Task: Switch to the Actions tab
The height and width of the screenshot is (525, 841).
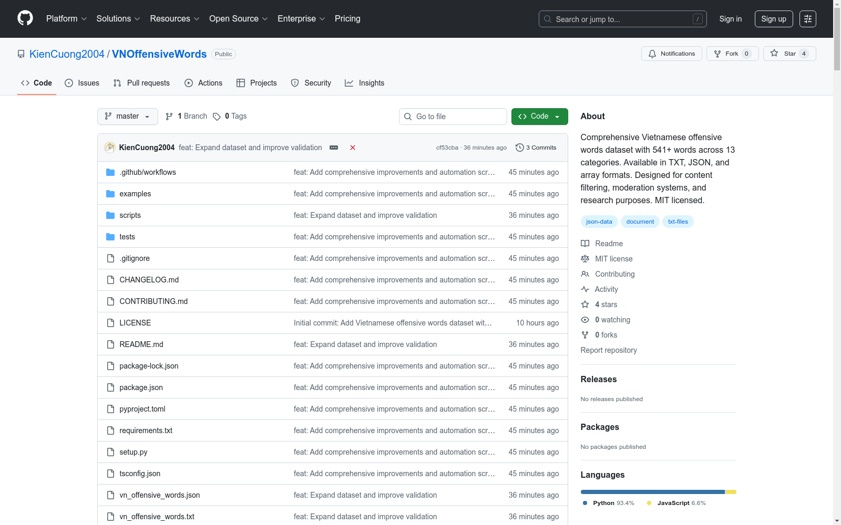Action: pyautogui.click(x=203, y=83)
